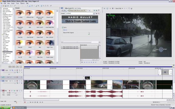
Task: Open the Auto Ripple mode dropdown arrow
Action: click(34, 6)
